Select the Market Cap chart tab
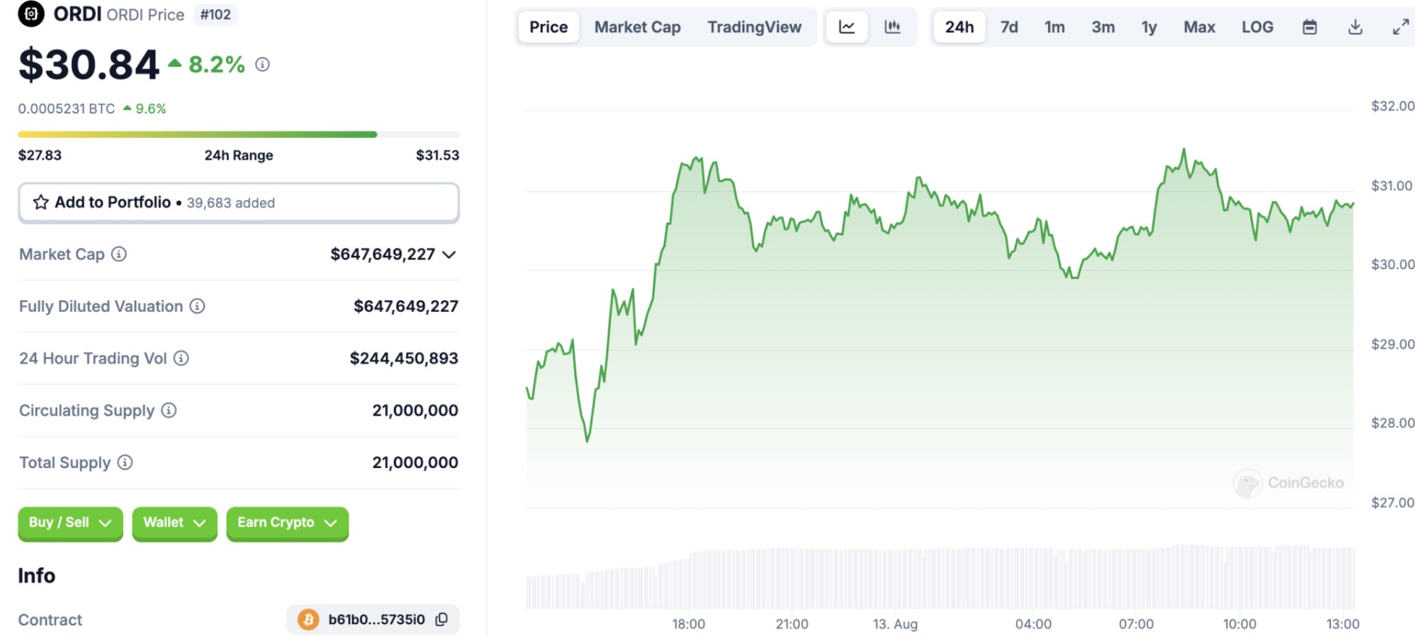The height and width of the screenshot is (636, 1415). pyautogui.click(x=638, y=27)
